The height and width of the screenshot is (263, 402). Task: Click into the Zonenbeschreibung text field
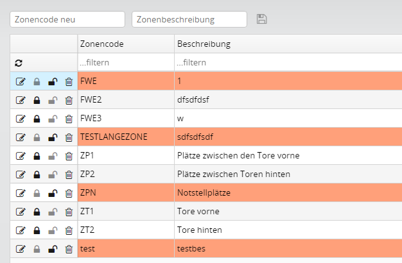[189, 19]
